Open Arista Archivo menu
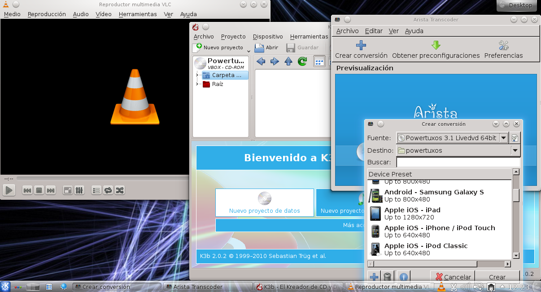The image size is (541, 292). 347,31
